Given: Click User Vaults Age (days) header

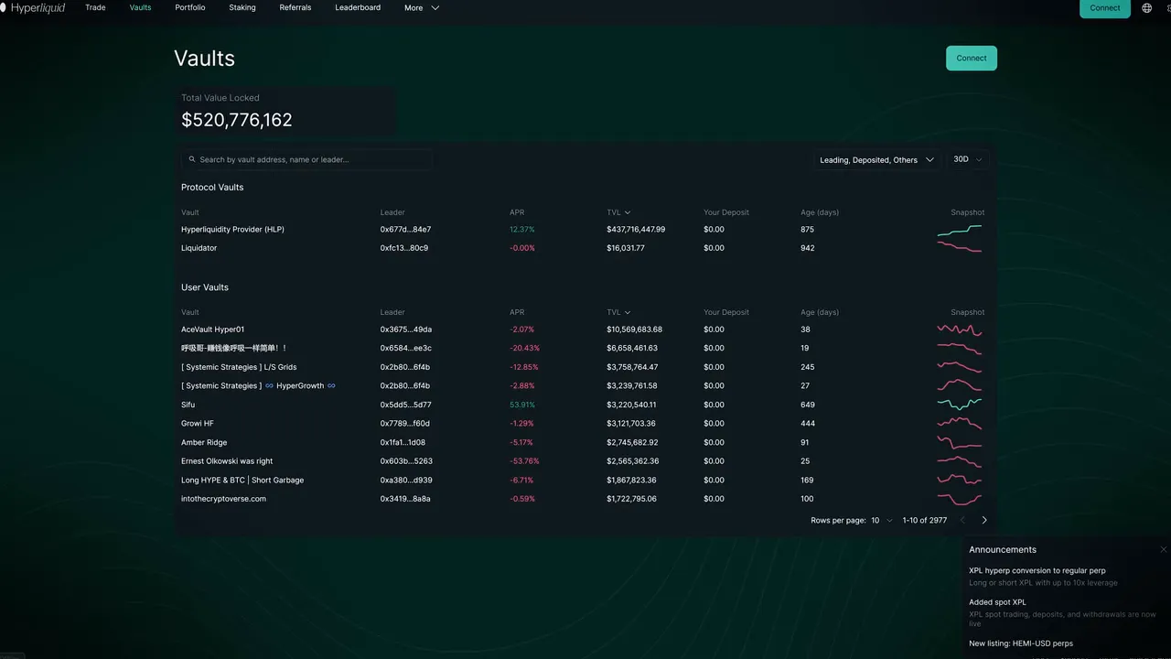Looking at the screenshot, I should click(x=820, y=312).
